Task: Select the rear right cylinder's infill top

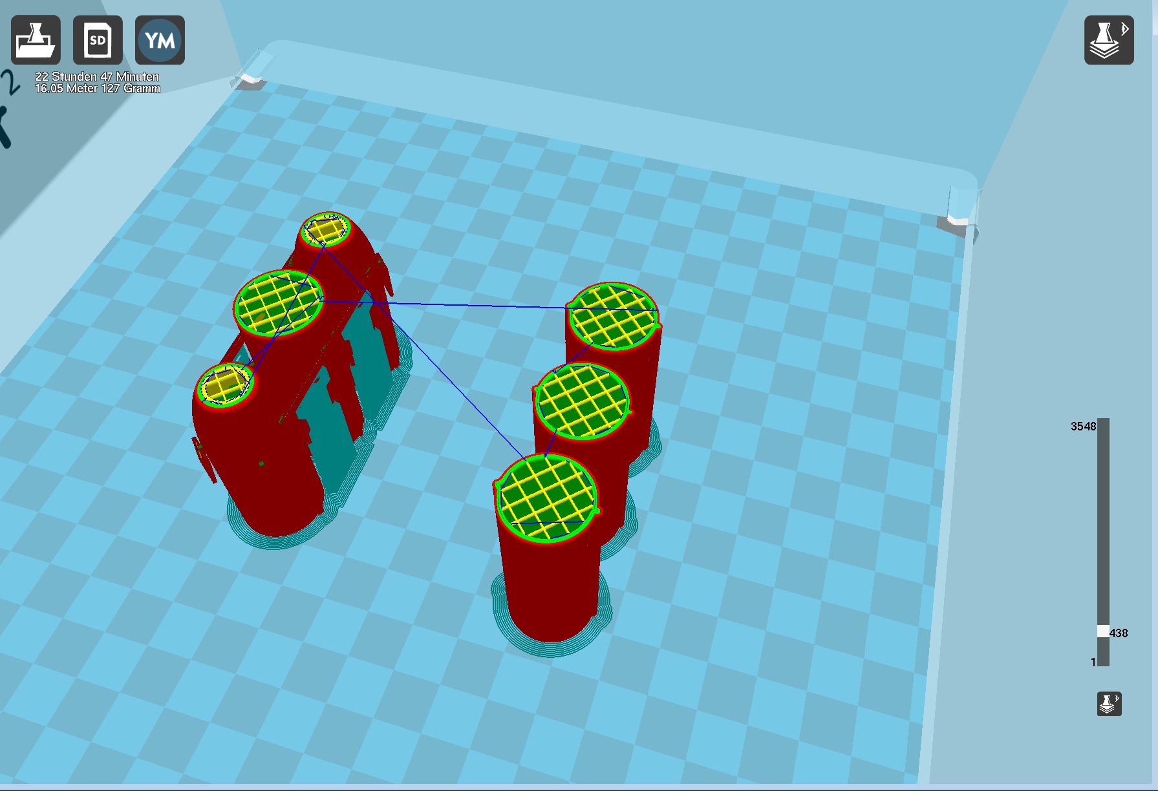Action: 613,316
